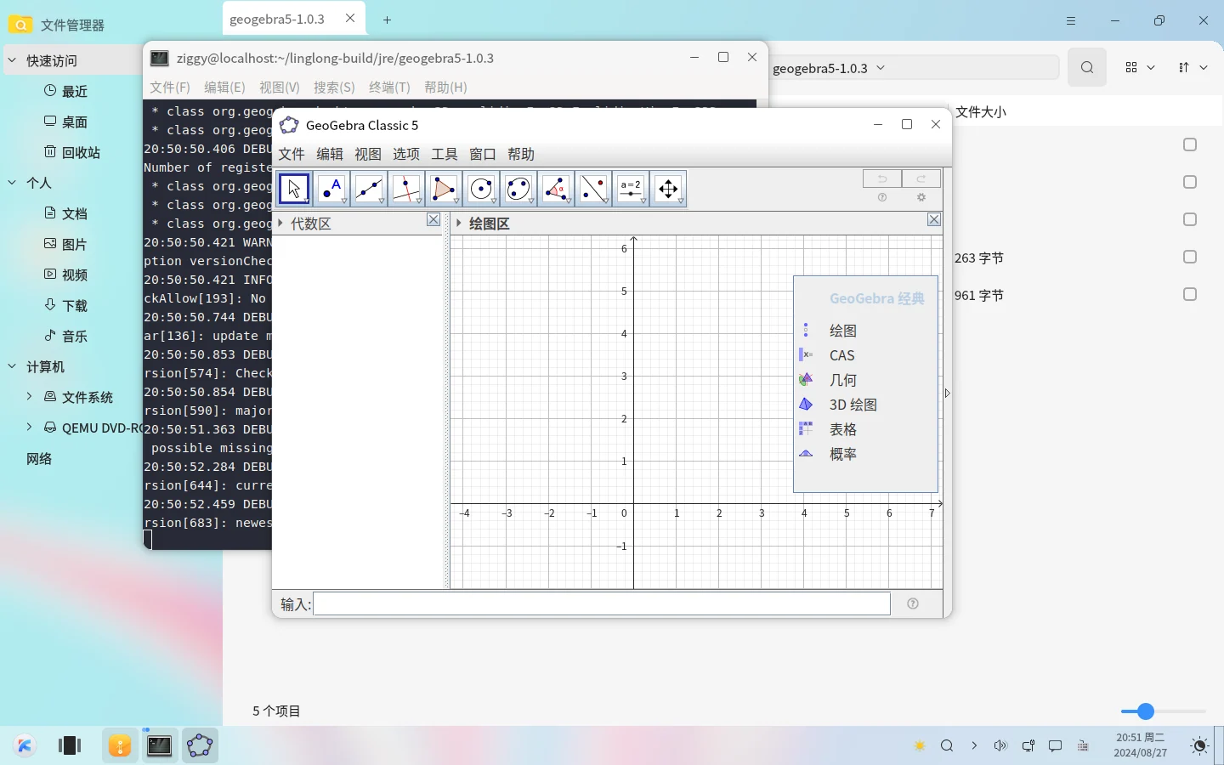The image size is (1224, 765).
Task: Open the terminal 终端(T) menu
Action: [x=389, y=88]
